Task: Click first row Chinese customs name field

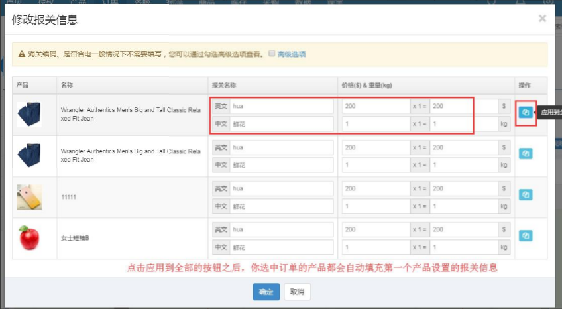Action: [281, 124]
